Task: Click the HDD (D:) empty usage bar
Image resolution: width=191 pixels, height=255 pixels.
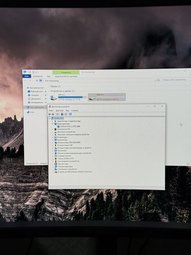Action: tap(111, 97)
